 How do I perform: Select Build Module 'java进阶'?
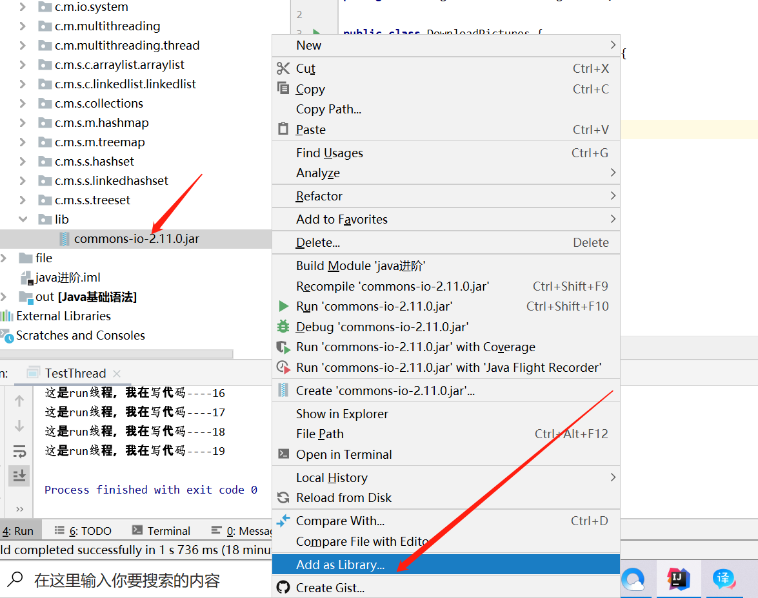(446, 265)
